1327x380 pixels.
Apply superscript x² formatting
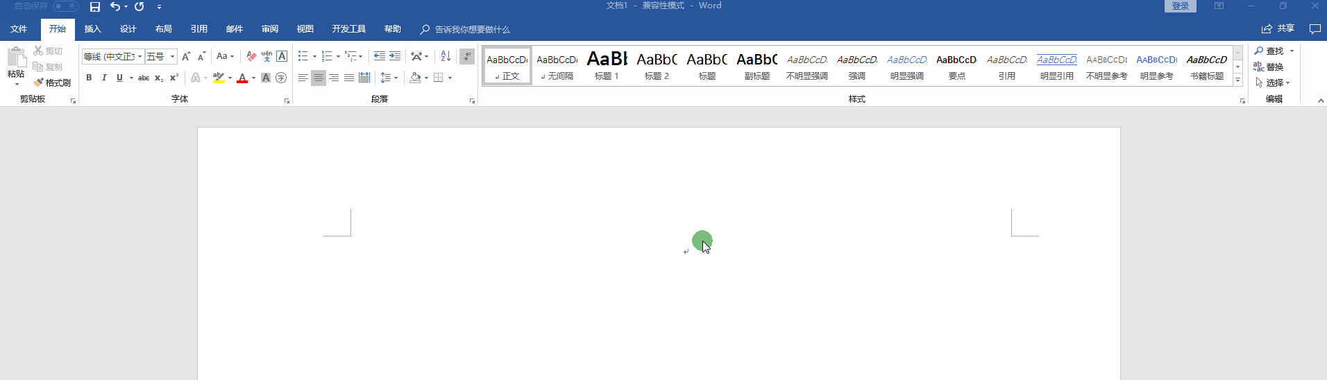174,78
